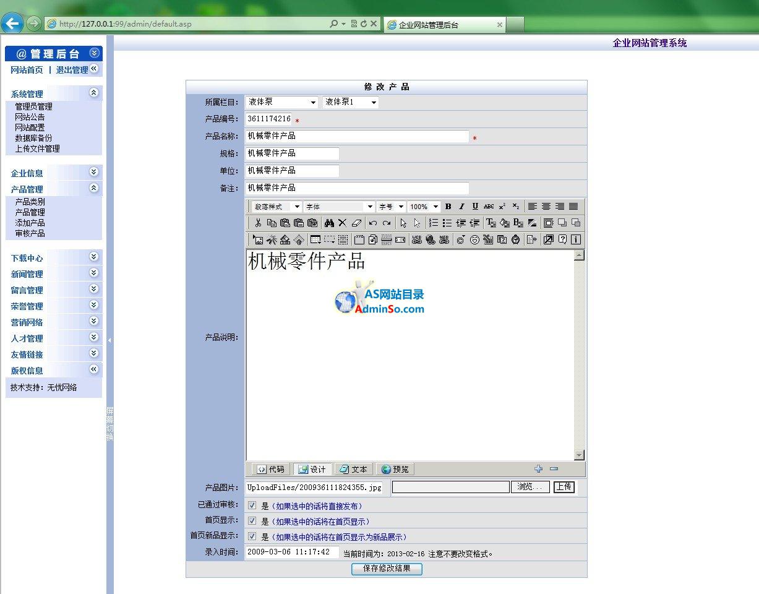Insert special character © symbol icon
Screen dimensions: 759x594
pos(460,239)
